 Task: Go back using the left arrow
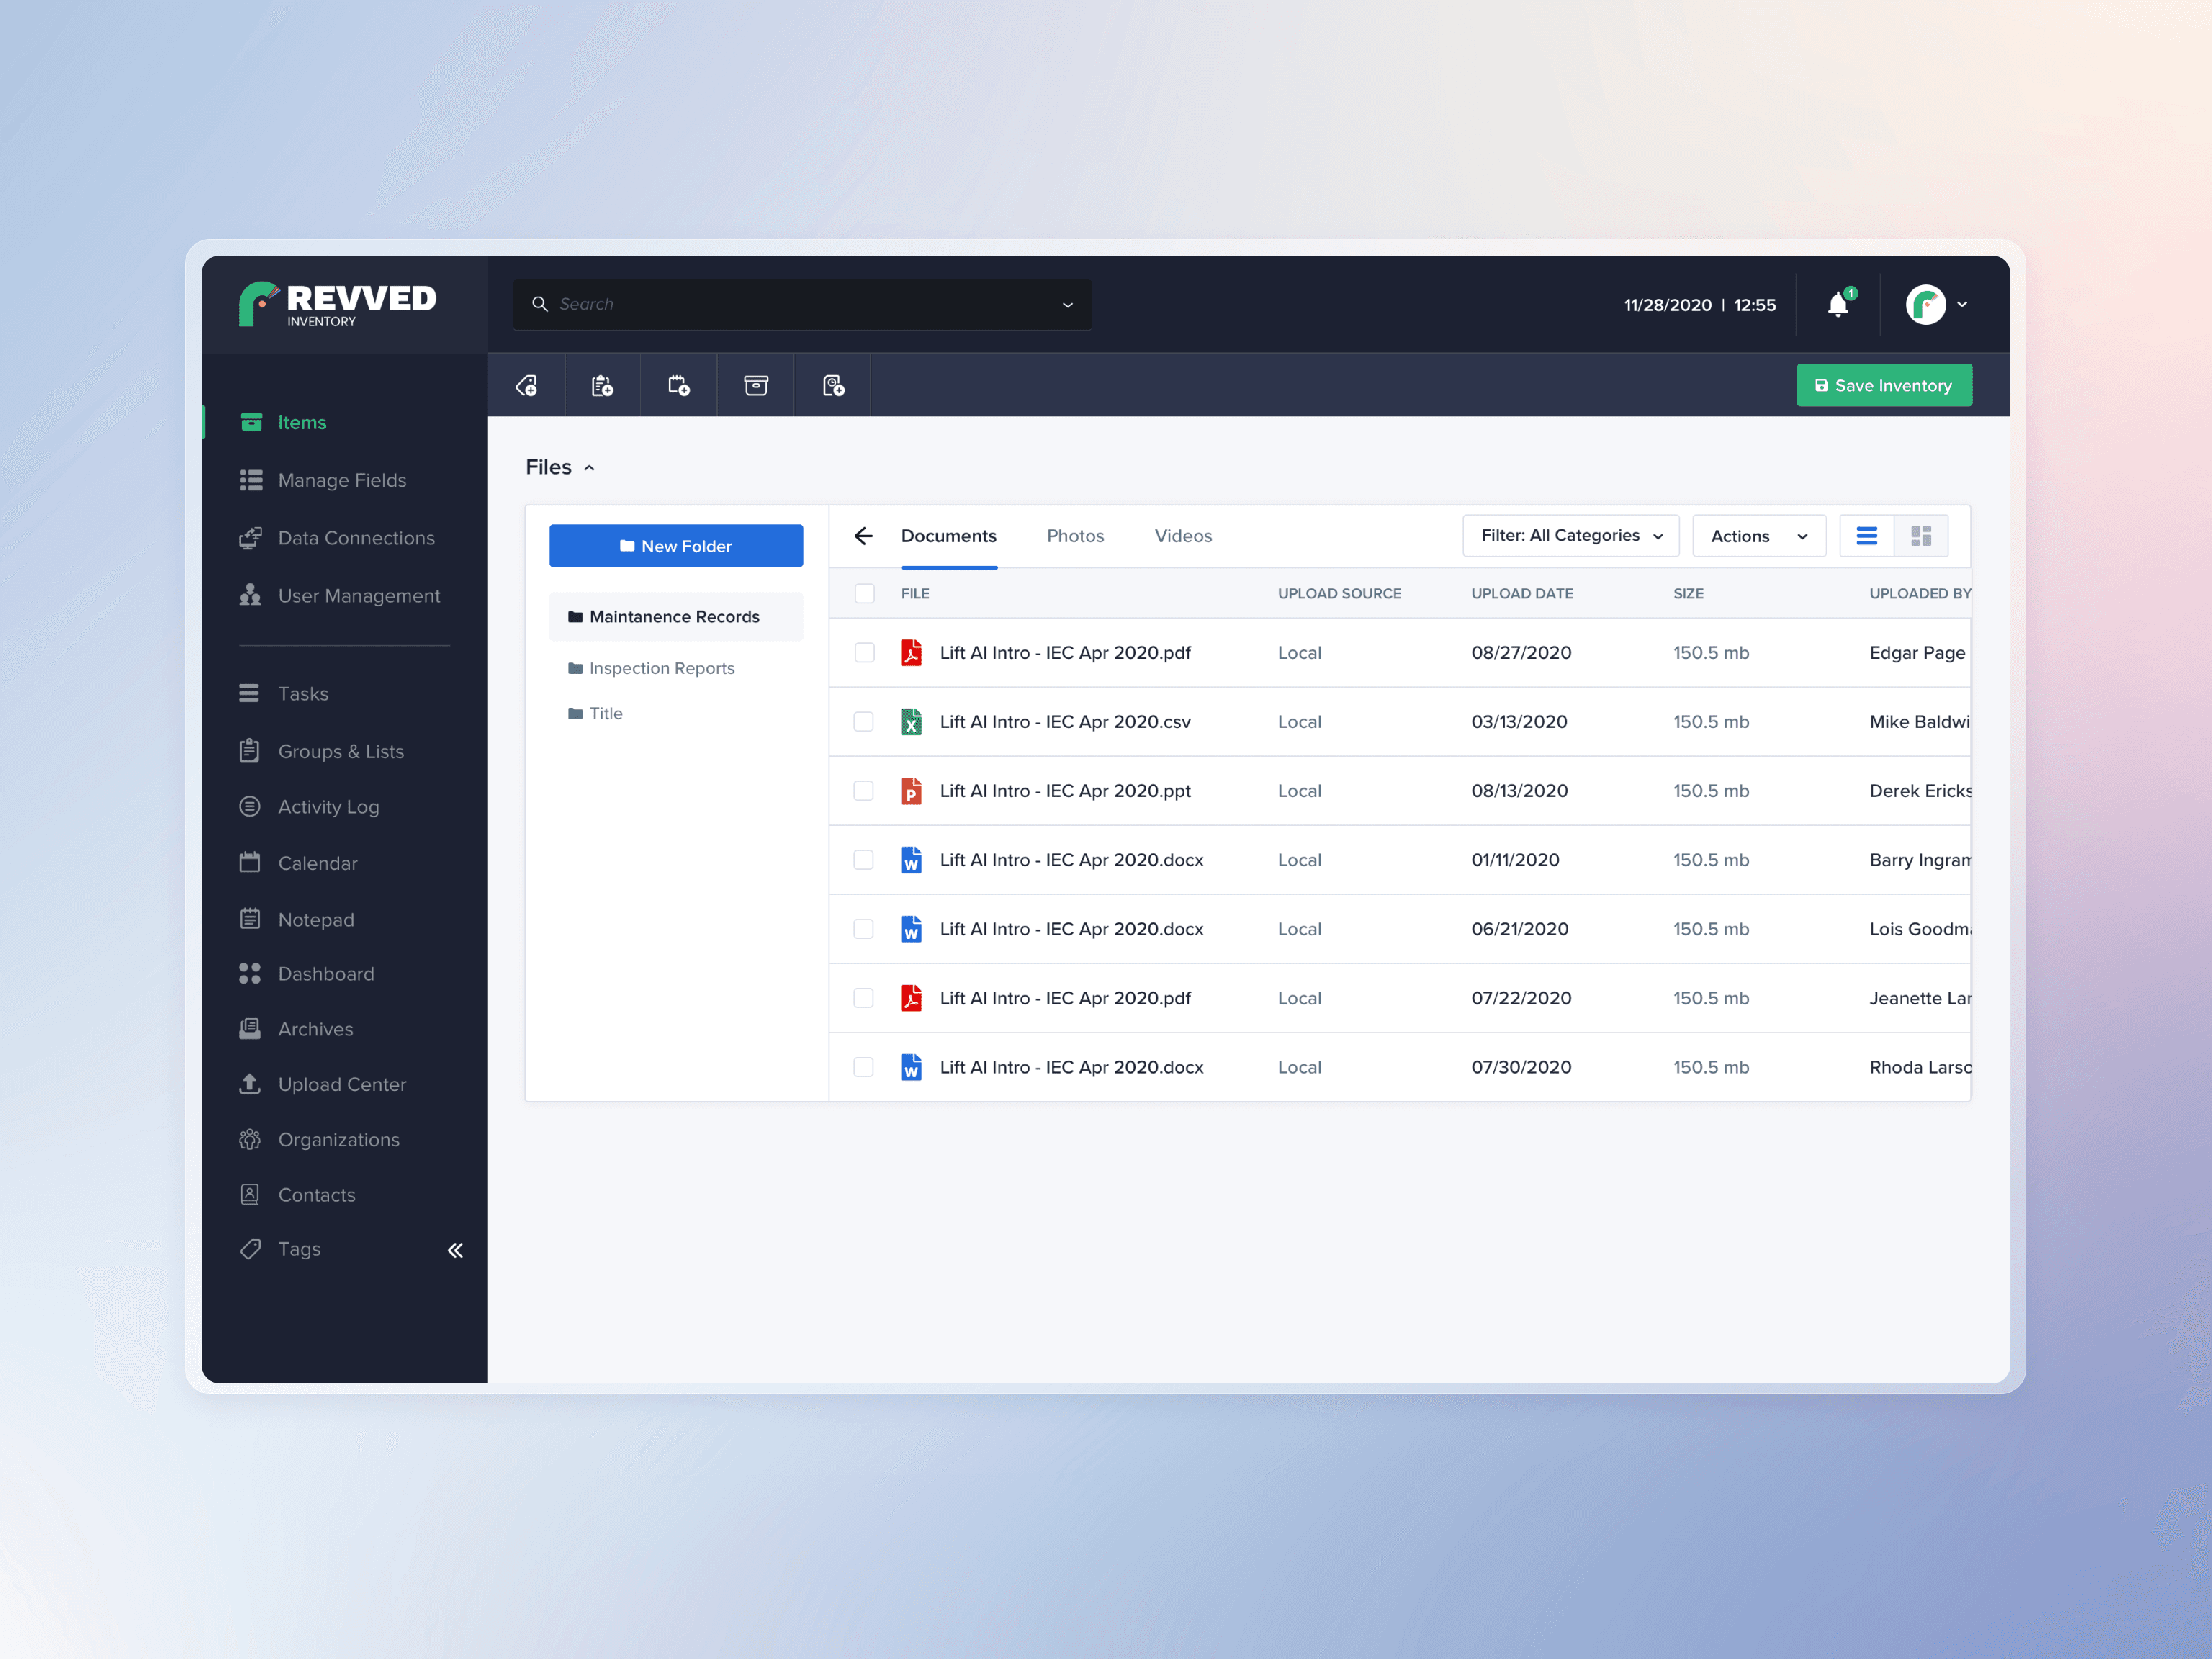pyautogui.click(x=864, y=536)
